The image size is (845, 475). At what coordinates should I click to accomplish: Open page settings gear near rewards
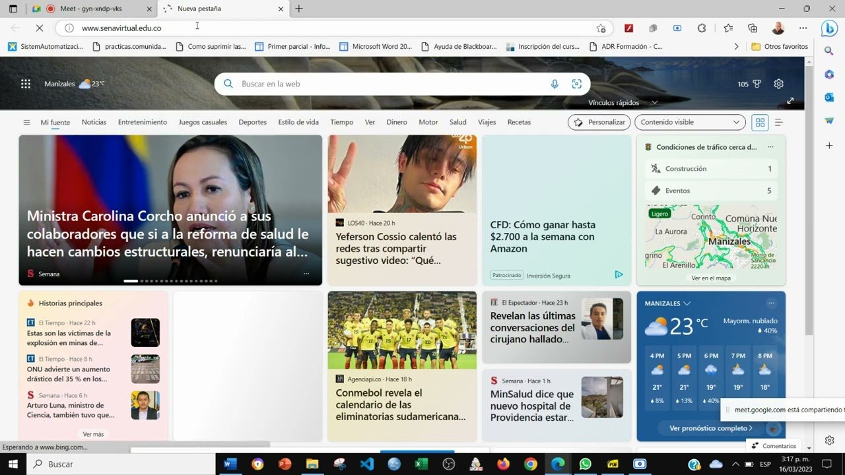point(778,84)
